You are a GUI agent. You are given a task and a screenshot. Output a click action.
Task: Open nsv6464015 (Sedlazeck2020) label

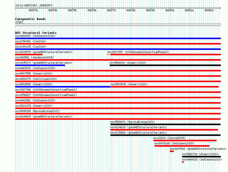point(202,159)
